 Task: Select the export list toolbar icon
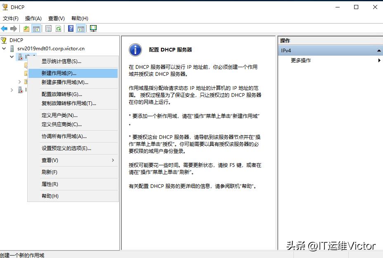pos(48,28)
